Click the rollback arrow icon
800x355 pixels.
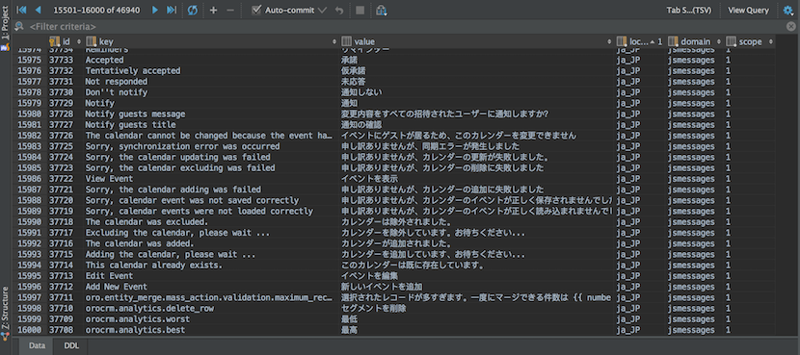click(x=339, y=10)
